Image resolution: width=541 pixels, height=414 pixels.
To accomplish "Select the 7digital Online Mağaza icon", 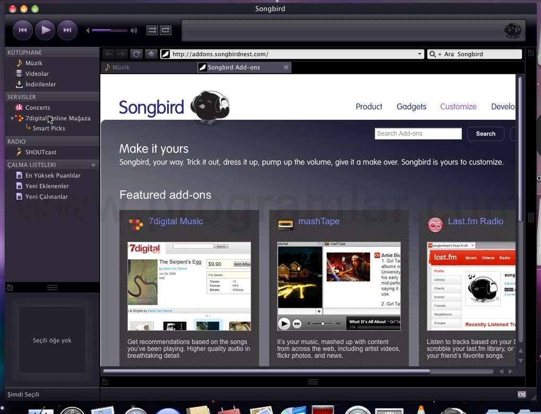I will point(19,118).
